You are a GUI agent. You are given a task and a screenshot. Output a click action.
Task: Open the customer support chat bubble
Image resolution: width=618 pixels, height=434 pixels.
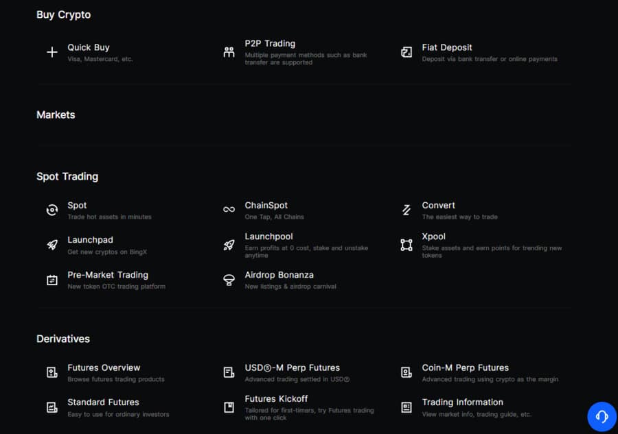tap(602, 416)
